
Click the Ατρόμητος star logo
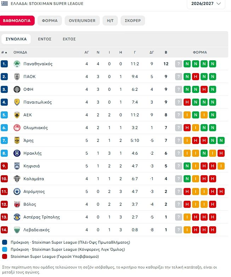pos(17,192)
